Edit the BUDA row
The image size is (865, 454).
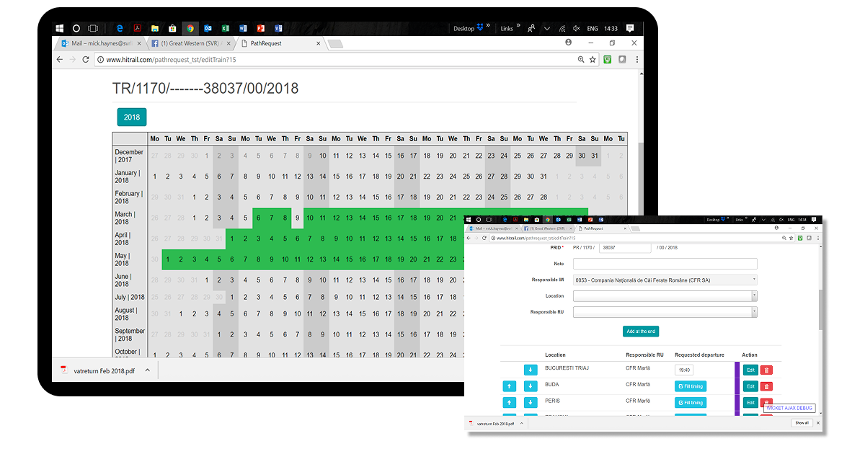750,386
